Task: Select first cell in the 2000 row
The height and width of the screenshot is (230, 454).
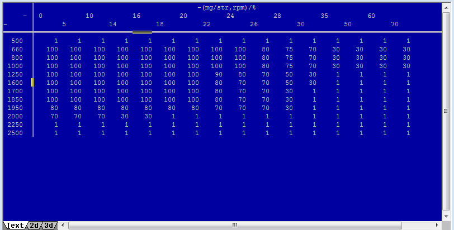Action: [54, 116]
